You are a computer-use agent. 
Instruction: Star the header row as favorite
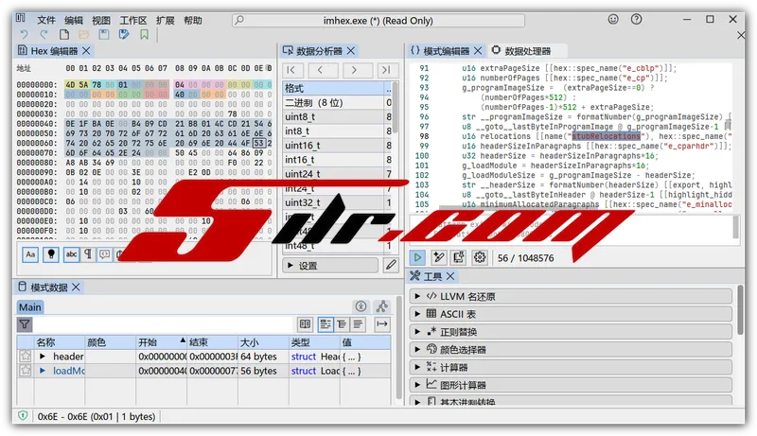pos(26,357)
